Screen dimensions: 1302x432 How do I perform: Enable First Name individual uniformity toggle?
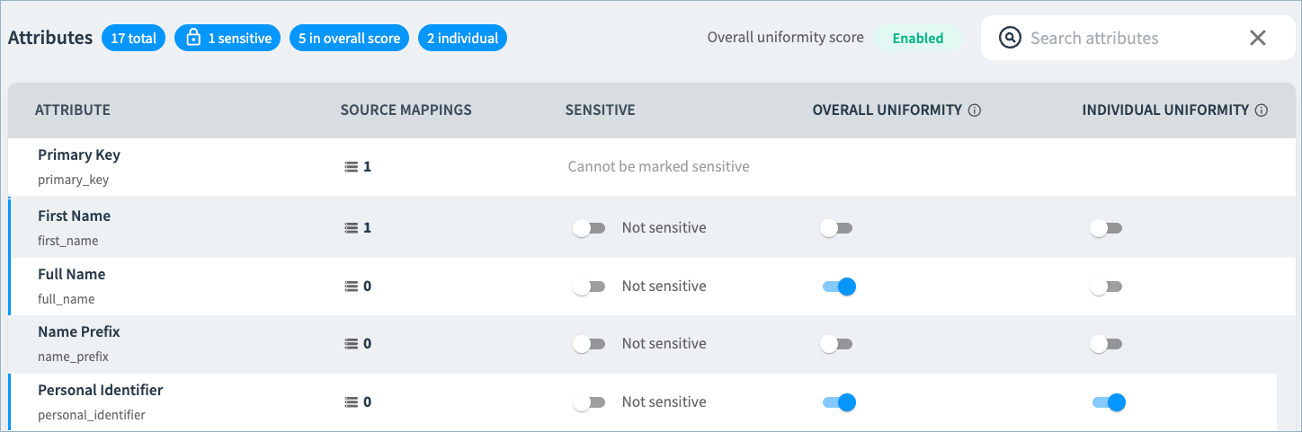[x=1106, y=228]
